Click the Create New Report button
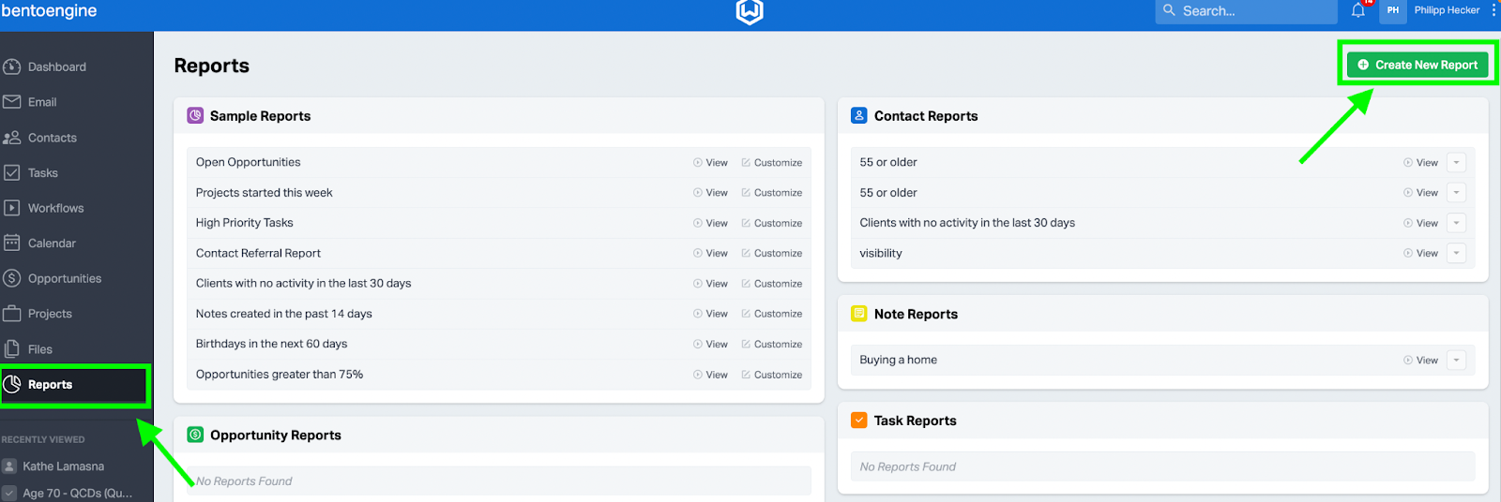 click(1418, 65)
